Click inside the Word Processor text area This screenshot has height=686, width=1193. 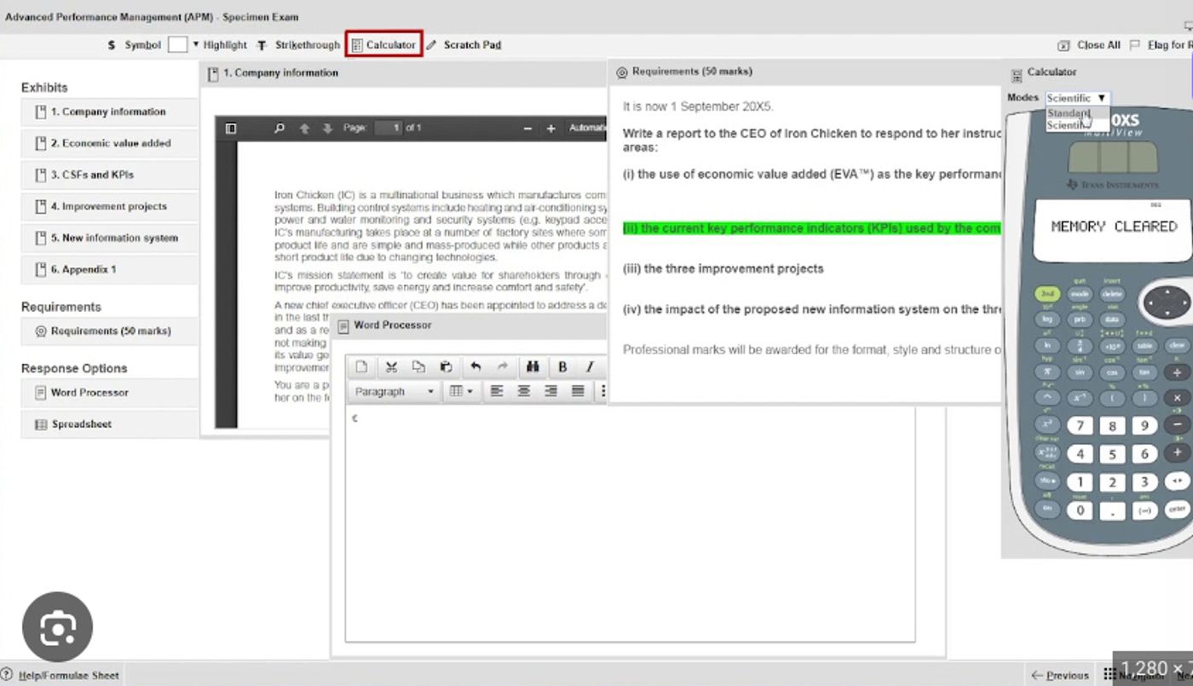tap(630, 524)
